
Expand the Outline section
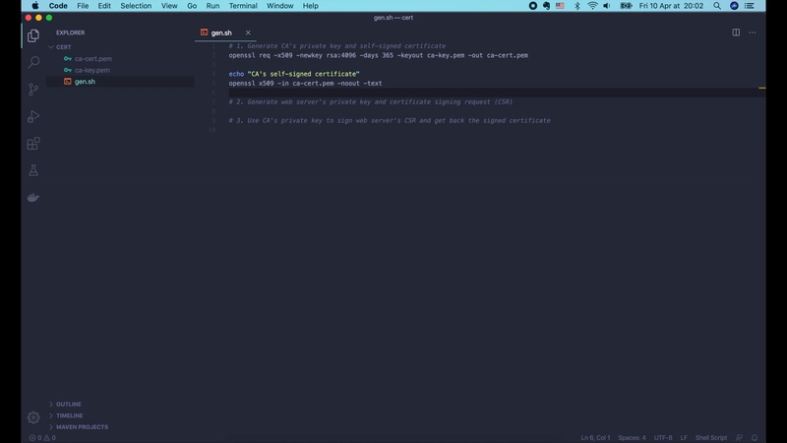[69, 405]
